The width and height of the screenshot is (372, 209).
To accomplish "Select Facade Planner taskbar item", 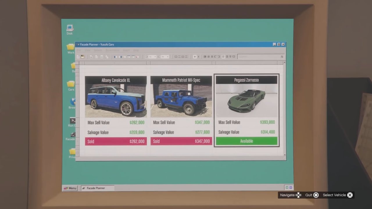I will [97, 188].
